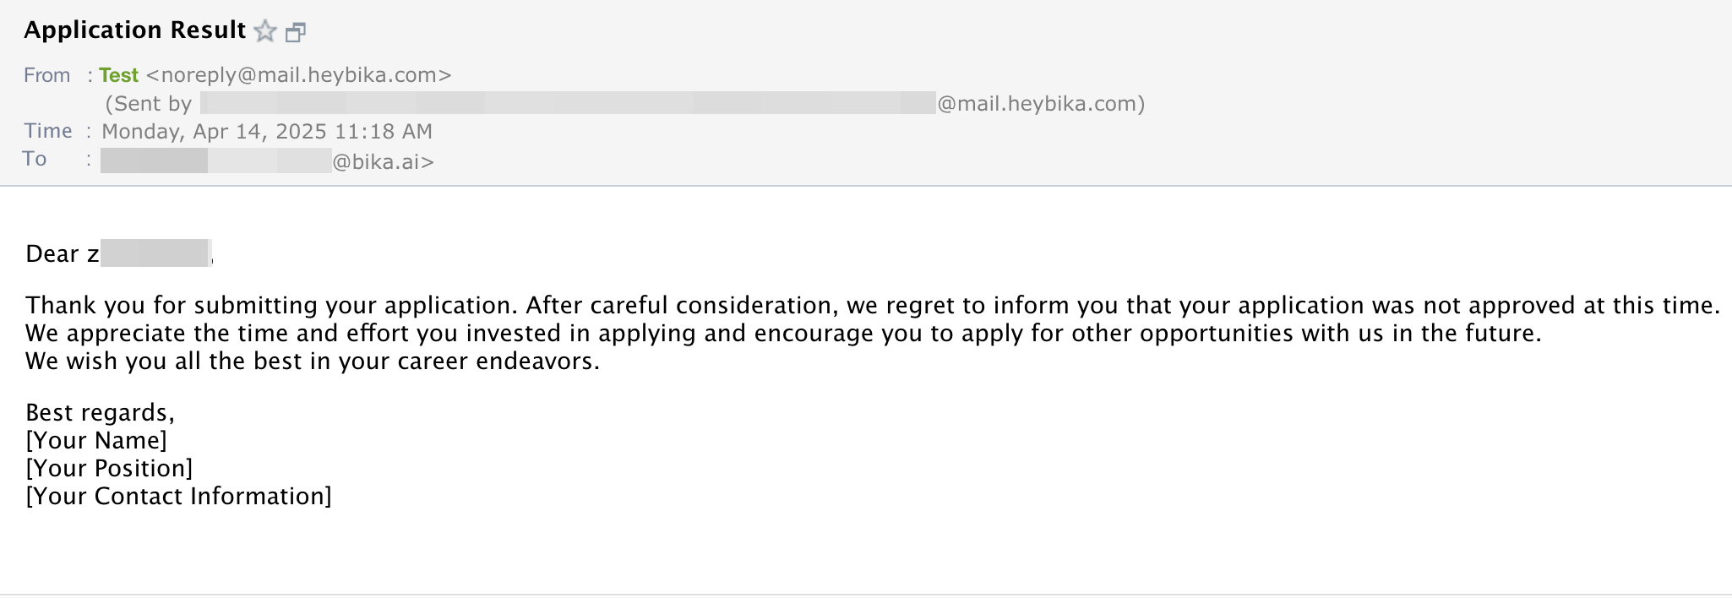This screenshot has width=1732, height=598.
Task: Click the Application Result subject title
Action: pos(135,30)
